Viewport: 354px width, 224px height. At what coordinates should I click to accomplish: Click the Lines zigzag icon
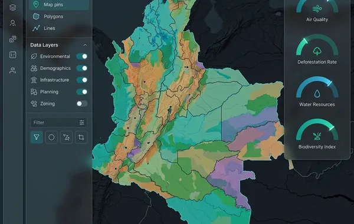coord(36,28)
